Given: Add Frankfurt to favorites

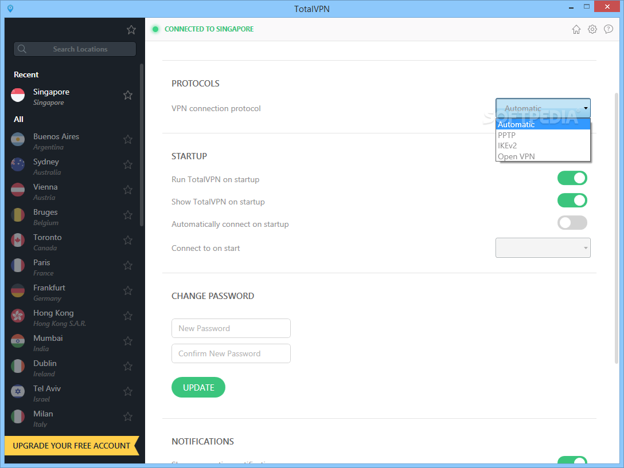Looking at the screenshot, I should click(128, 290).
